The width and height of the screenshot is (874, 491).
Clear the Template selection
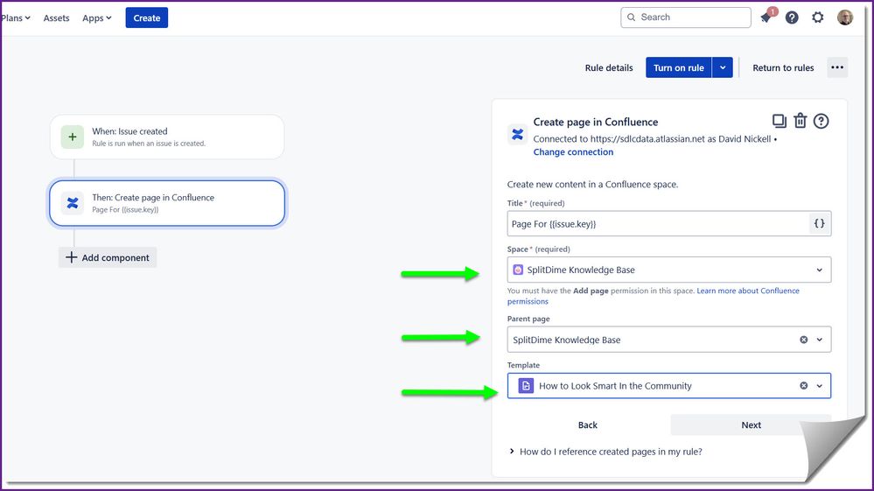click(x=804, y=386)
